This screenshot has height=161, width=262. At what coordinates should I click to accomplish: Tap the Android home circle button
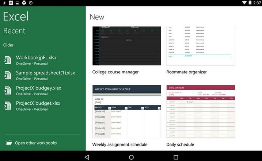tap(131, 157)
